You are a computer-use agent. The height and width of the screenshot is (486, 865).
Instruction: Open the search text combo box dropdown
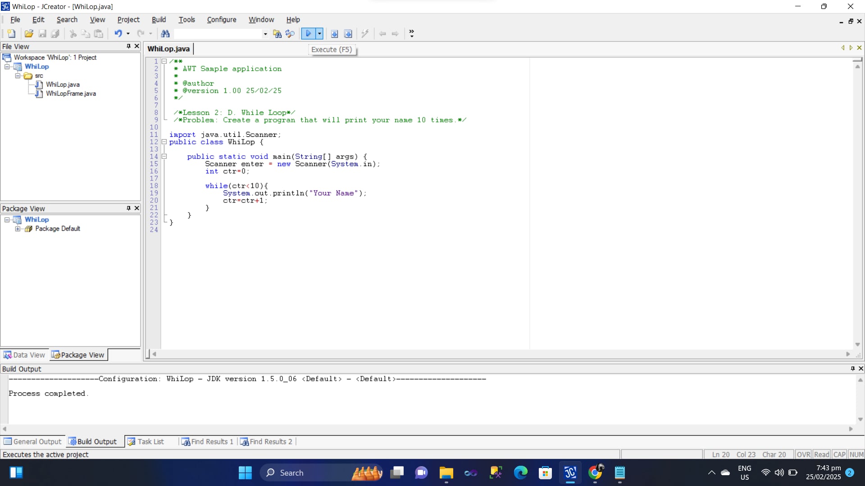pyautogui.click(x=265, y=34)
